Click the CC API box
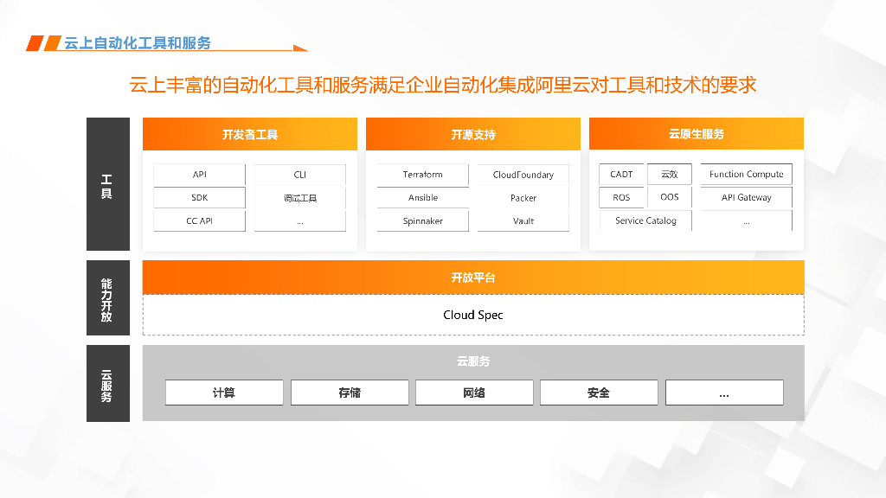The height and width of the screenshot is (498, 886). [x=200, y=220]
